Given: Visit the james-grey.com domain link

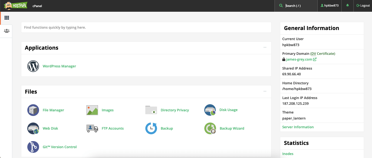Looking at the screenshot, I should (299, 59).
